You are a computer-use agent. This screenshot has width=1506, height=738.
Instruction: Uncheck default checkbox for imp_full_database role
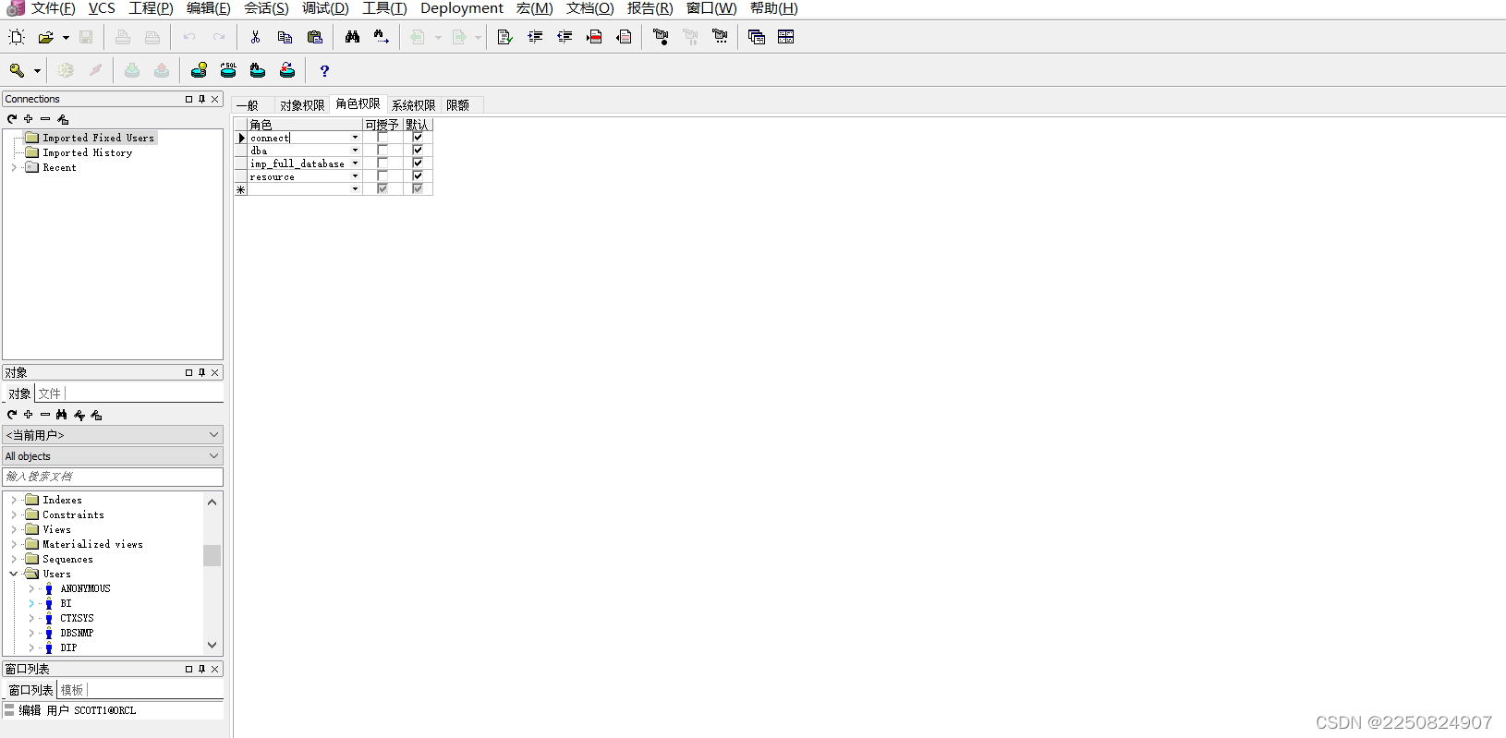tap(418, 163)
